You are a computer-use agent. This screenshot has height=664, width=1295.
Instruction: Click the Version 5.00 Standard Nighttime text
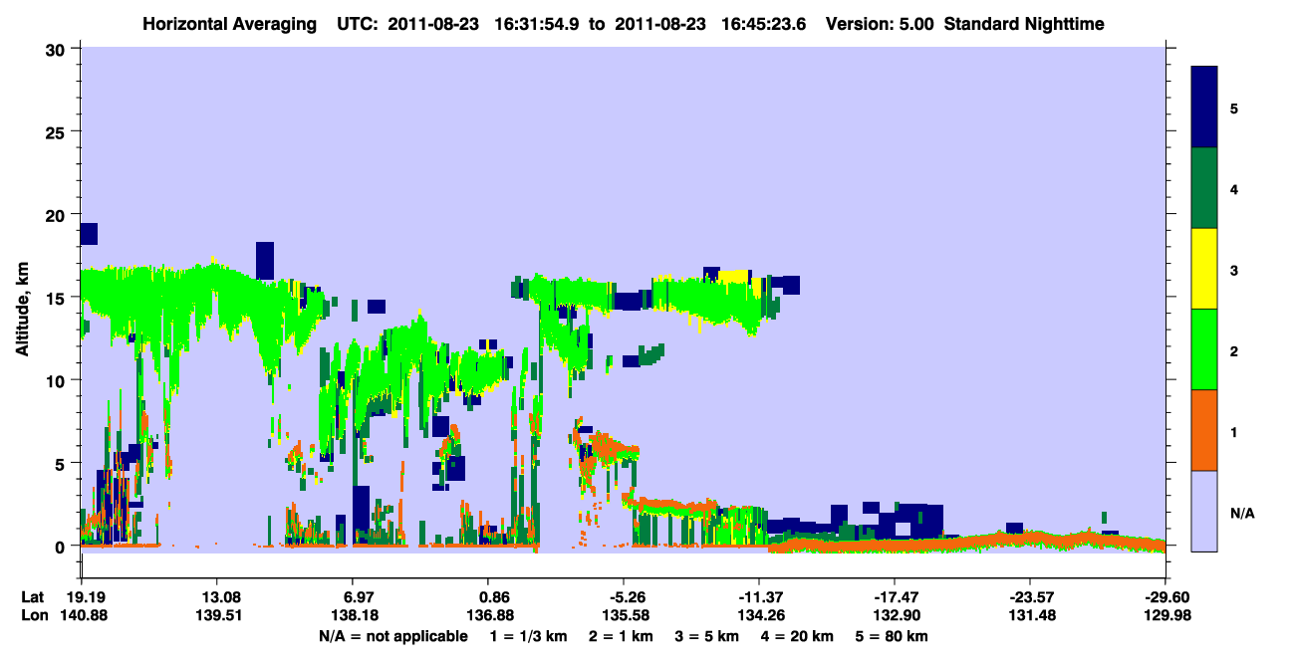click(965, 23)
